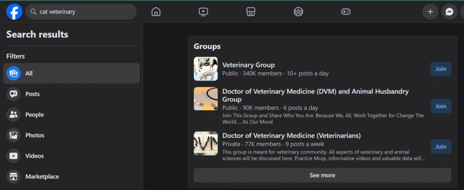
Task: Join Doctor of Veterinary Medicine (Veterinarians) group
Action: 440,147
